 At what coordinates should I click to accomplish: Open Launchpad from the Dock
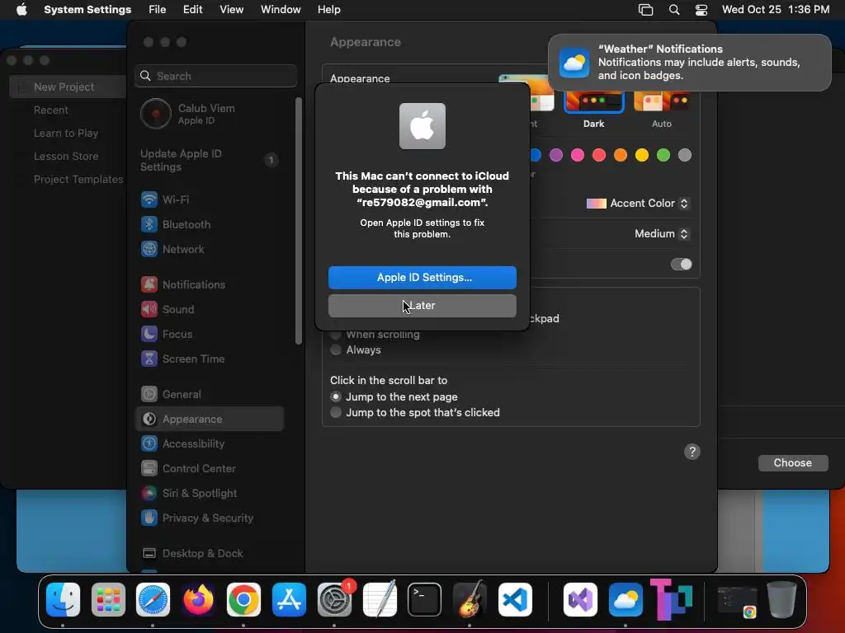108,600
